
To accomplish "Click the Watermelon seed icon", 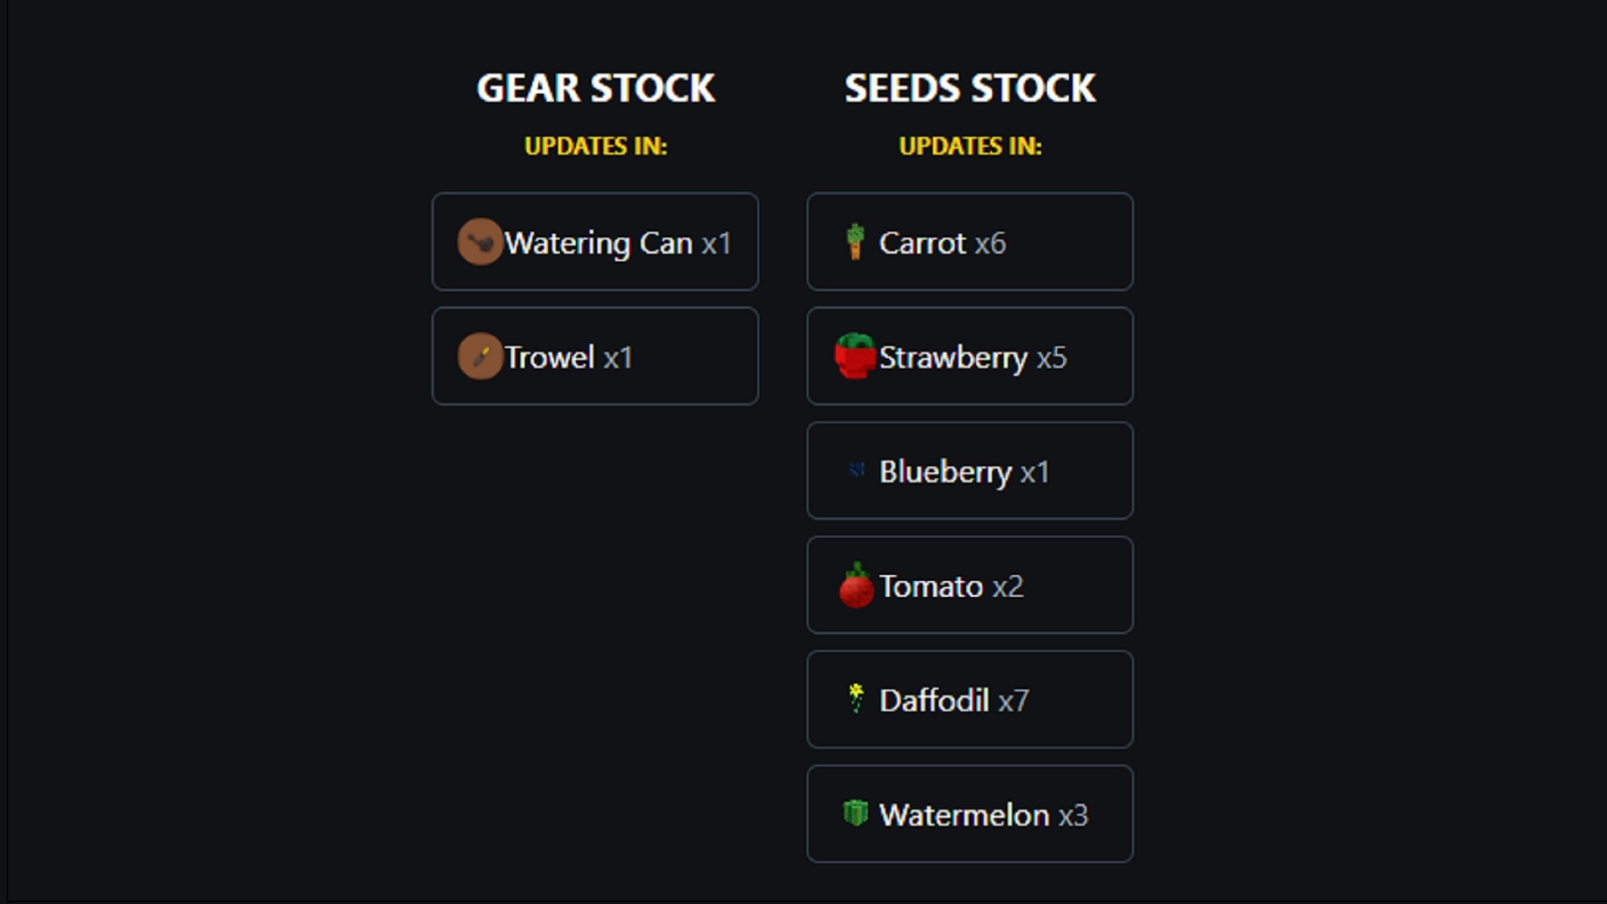I will pyautogui.click(x=855, y=813).
